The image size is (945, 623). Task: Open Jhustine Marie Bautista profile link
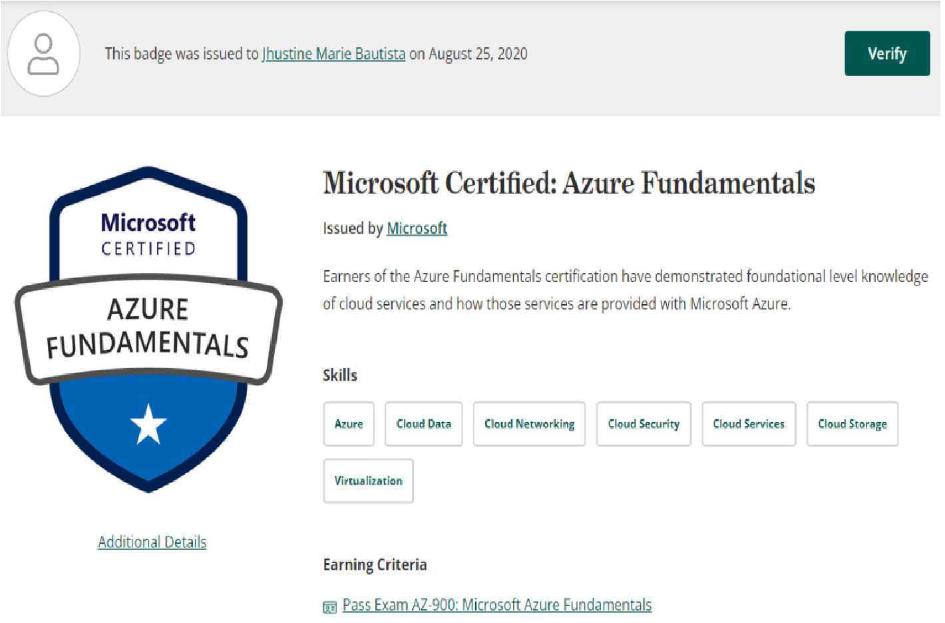[x=333, y=54]
